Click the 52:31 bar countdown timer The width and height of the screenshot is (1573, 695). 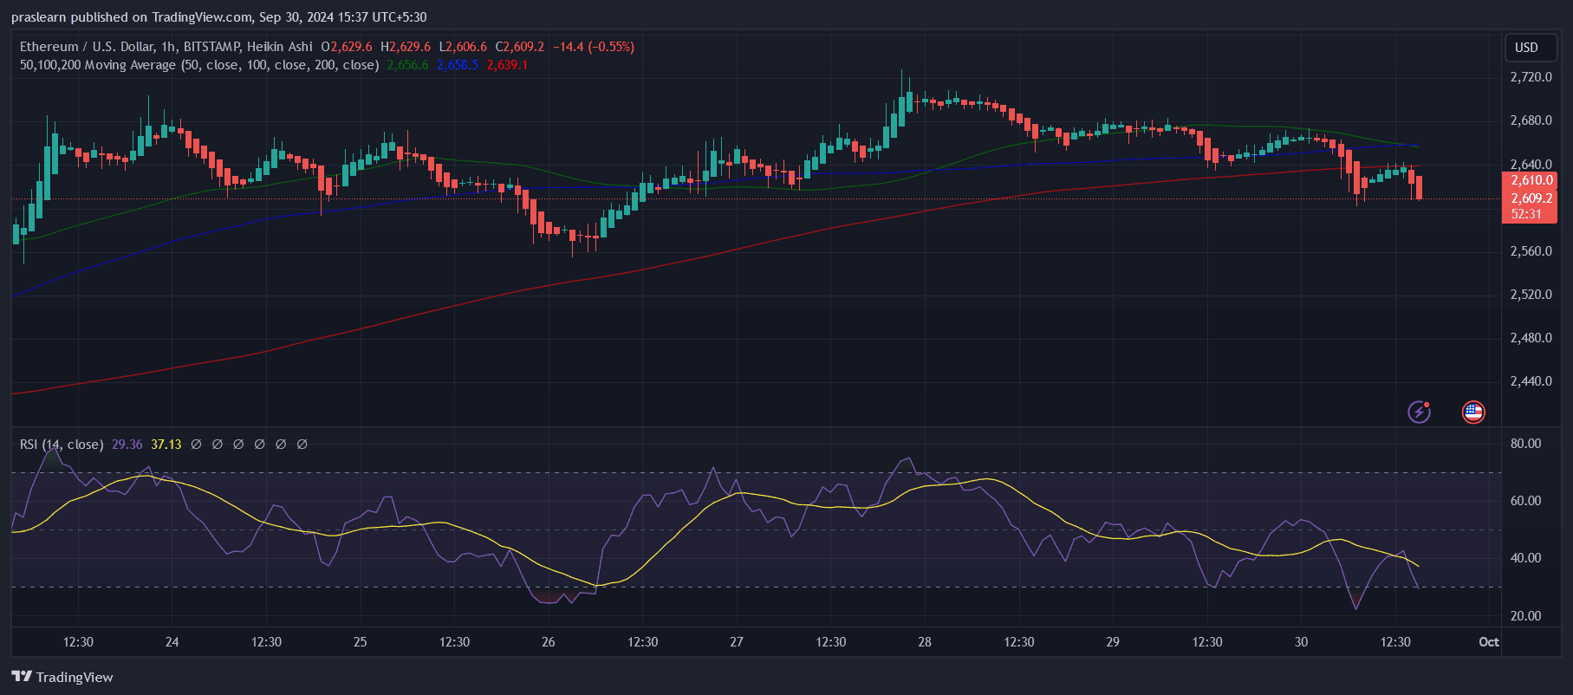[x=1526, y=214]
